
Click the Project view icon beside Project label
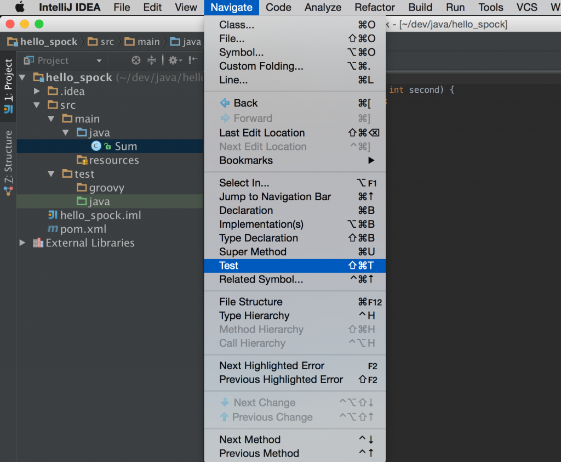click(x=28, y=60)
